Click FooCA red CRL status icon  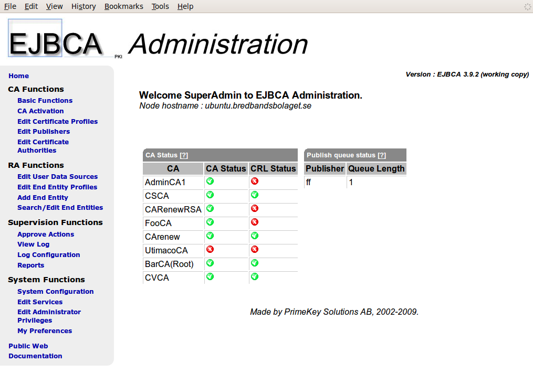[255, 222]
